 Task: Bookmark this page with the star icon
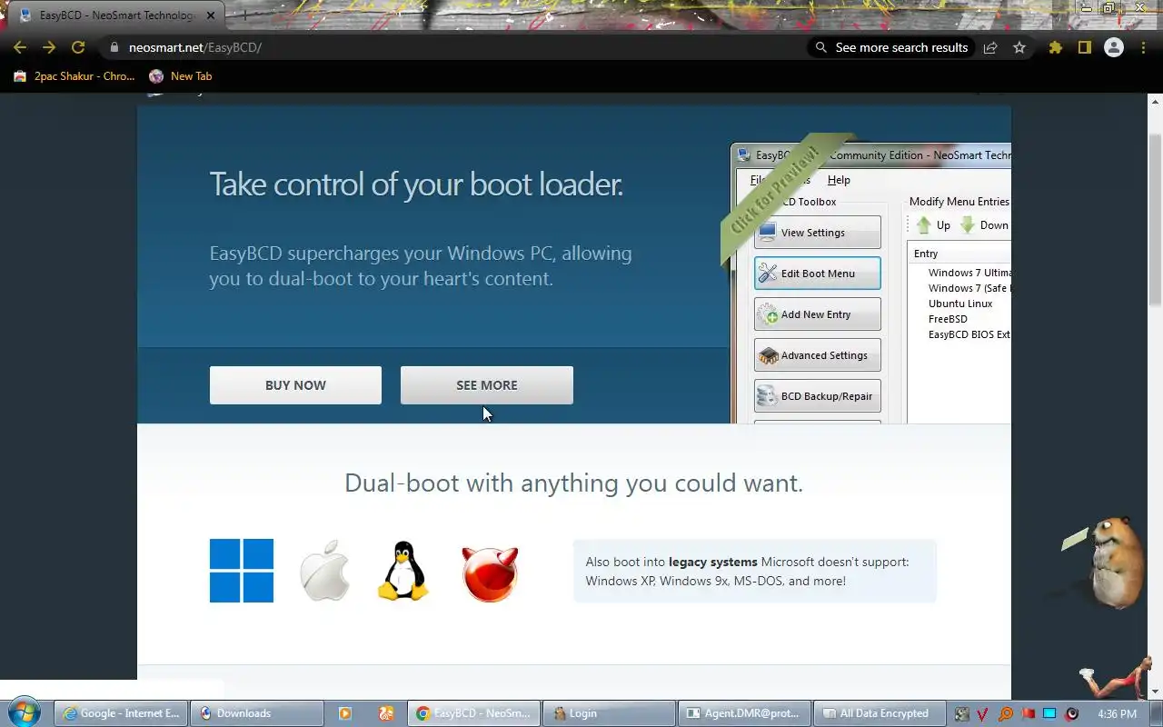coord(1019,47)
